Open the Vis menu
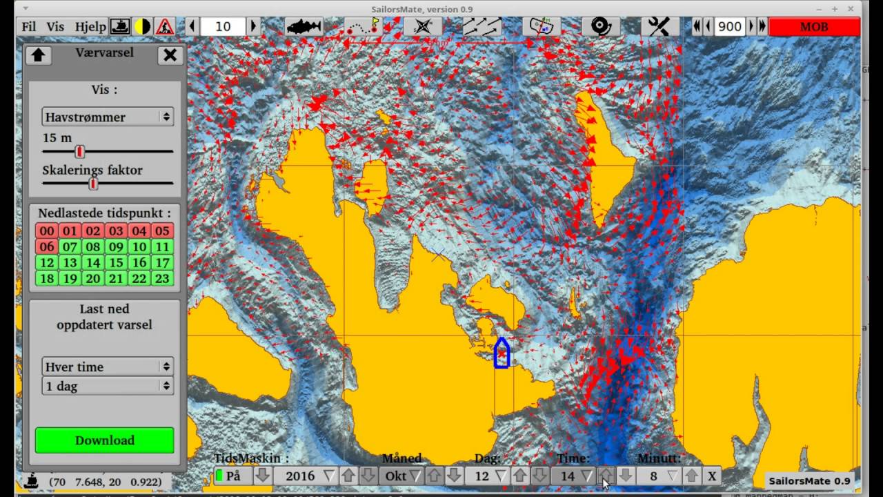The height and width of the screenshot is (497, 883). [x=55, y=27]
